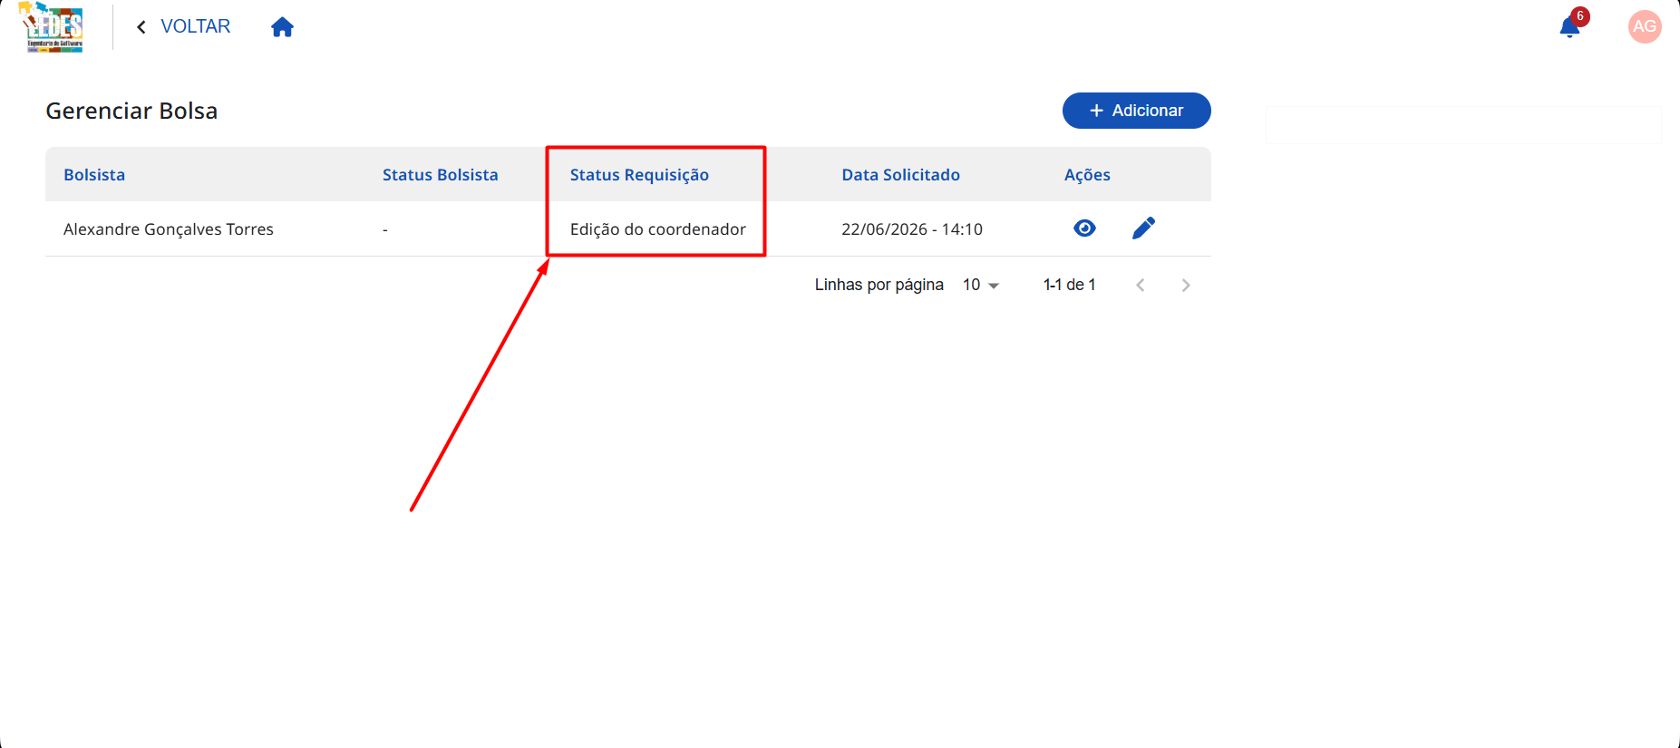The height and width of the screenshot is (748, 1680).
Task: Go to the home page icon
Action: click(282, 27)
